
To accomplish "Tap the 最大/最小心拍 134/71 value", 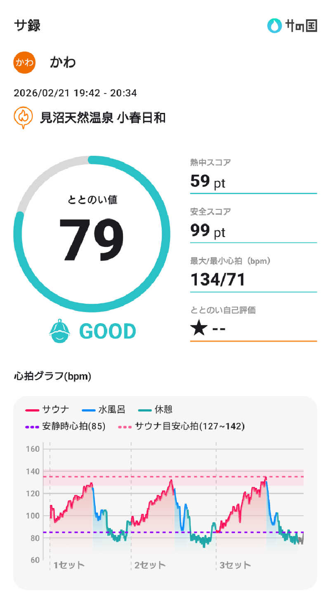I will [x=218, y=280].
